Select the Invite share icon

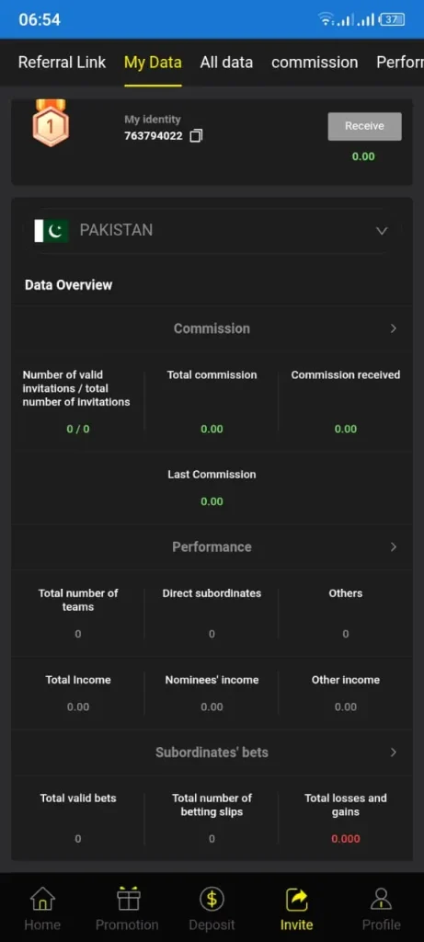tap(297, 900)
